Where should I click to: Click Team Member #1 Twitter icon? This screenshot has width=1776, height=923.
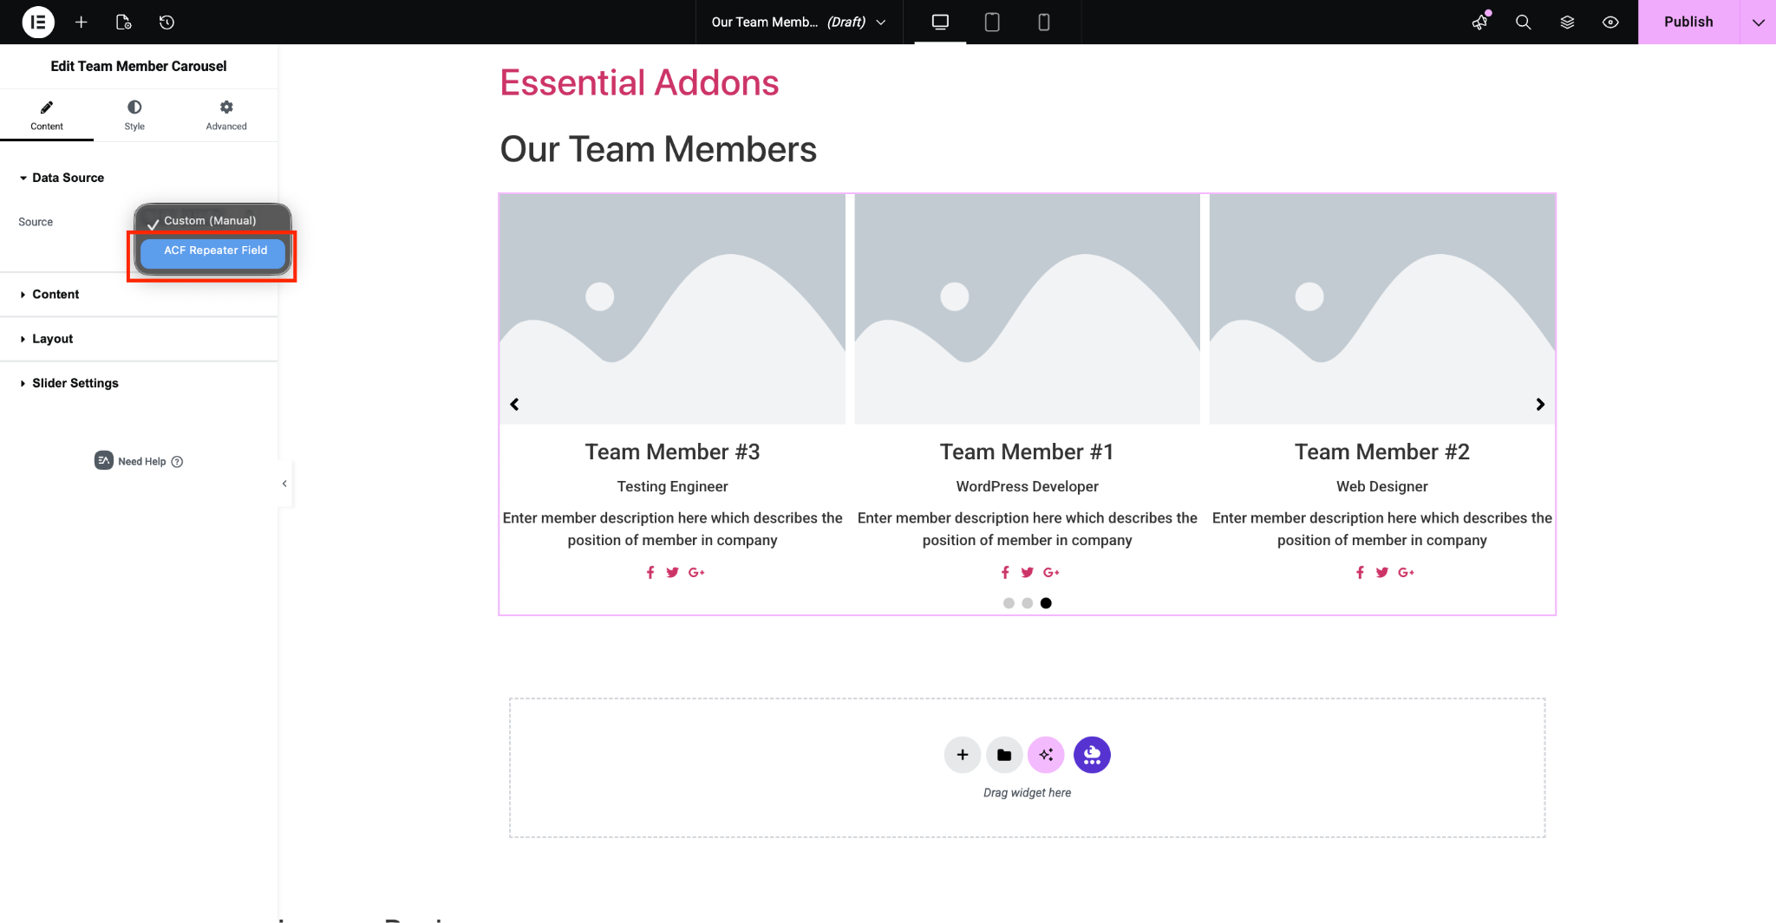point(1027,572)
